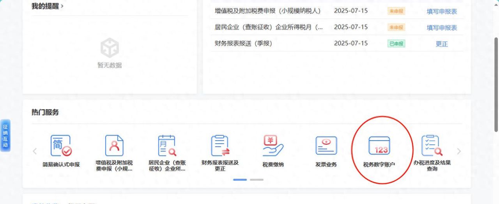Screen dimensions: 499x204
Task: Click 填写申报表 for 增值税 small-scale row
Action: click(x=442, y=11)
